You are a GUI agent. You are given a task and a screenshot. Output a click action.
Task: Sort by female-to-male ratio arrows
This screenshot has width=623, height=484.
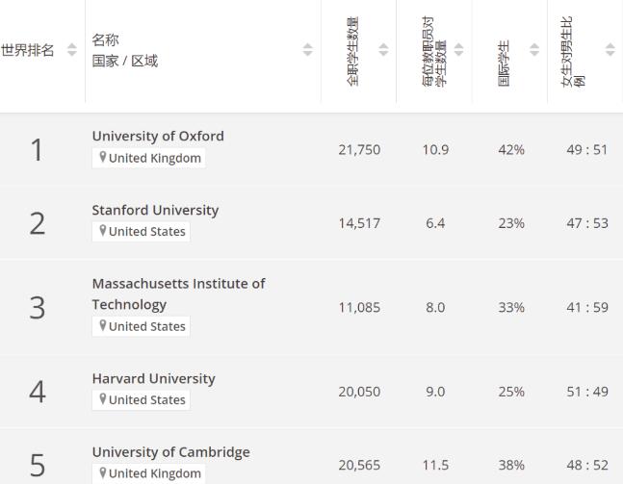click(x=610, y=50)
